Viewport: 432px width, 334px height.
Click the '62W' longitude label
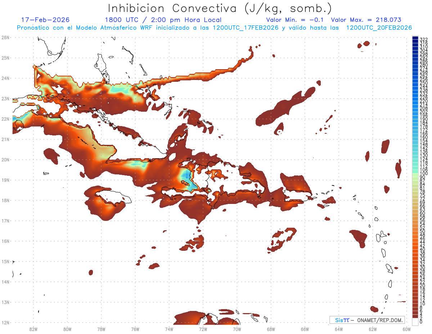tap(373, 329)
